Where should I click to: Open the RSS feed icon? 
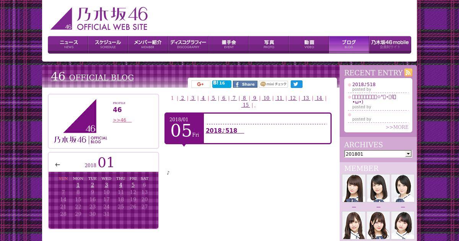[408, 73]
